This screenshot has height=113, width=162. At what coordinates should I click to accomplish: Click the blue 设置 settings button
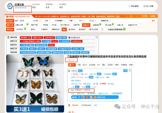(x=125, y=71)
